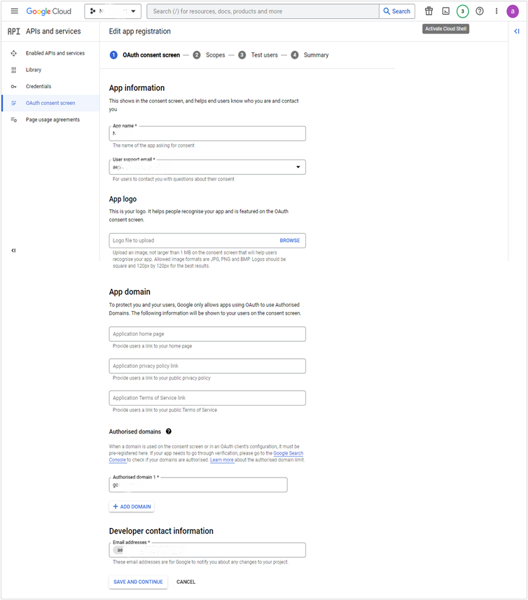Open the main navigation hamburger menu
This screenshot has width=528, height=600.
coord(14,11)
